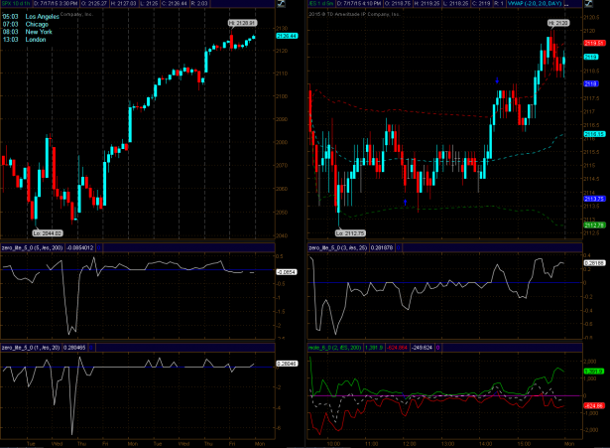This screenshot has height=448, width=610.
Task: Click the Hi: 2128.91 price bubble
Action: 243,23
